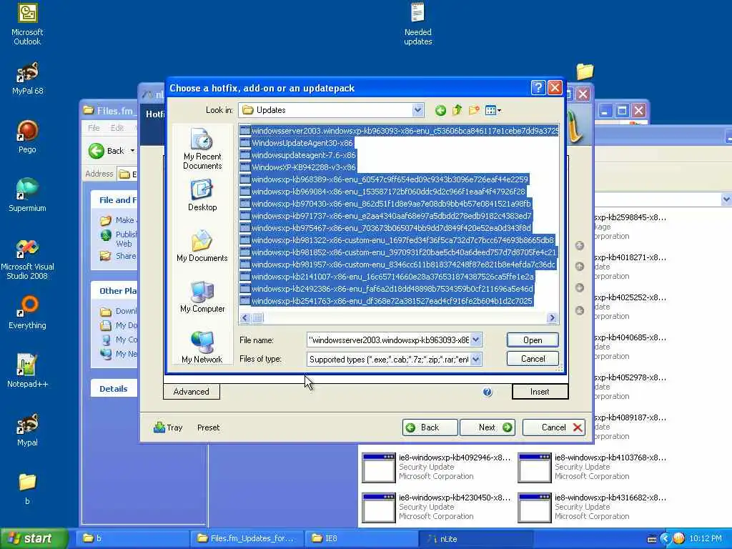732x549 pixels.
Task: Click the Tray icon in nLite
Action: tap(168, 427)
